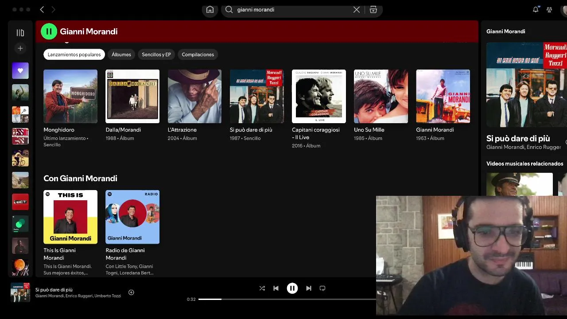Click Monghidoro title link
This screenshot has height=319, width=567.
(x=59, y=130)
